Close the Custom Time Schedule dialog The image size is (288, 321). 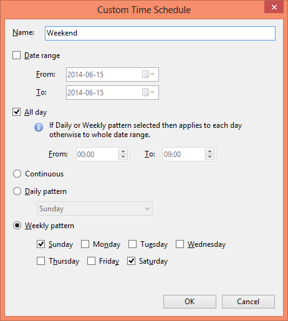(x=274, y=7)
